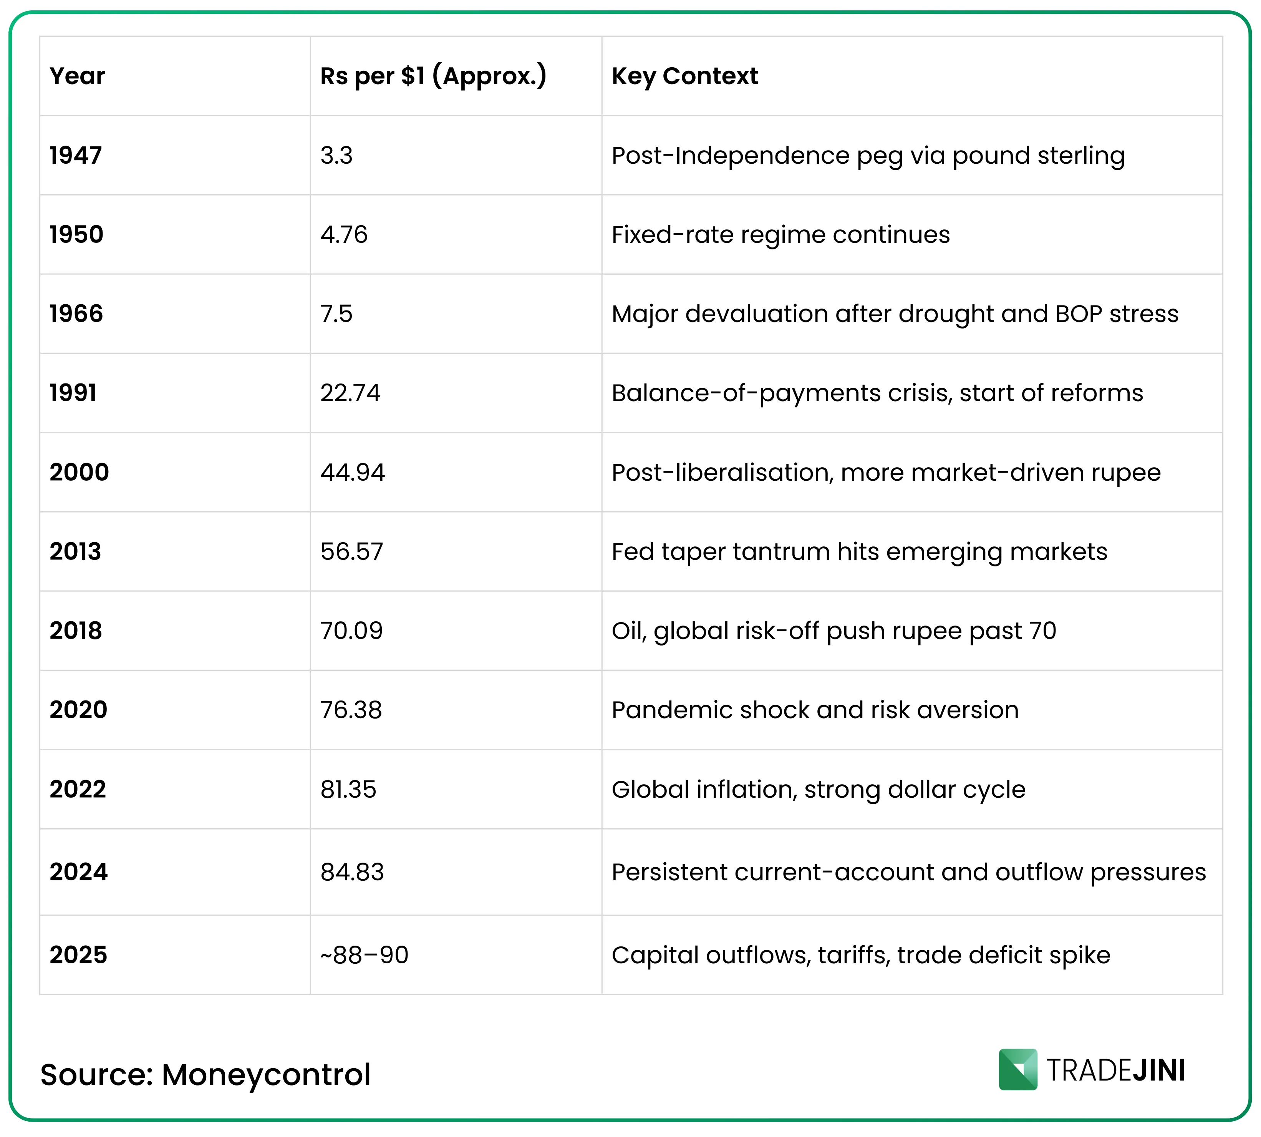Select the Year column header

click(x=78, y=76)
